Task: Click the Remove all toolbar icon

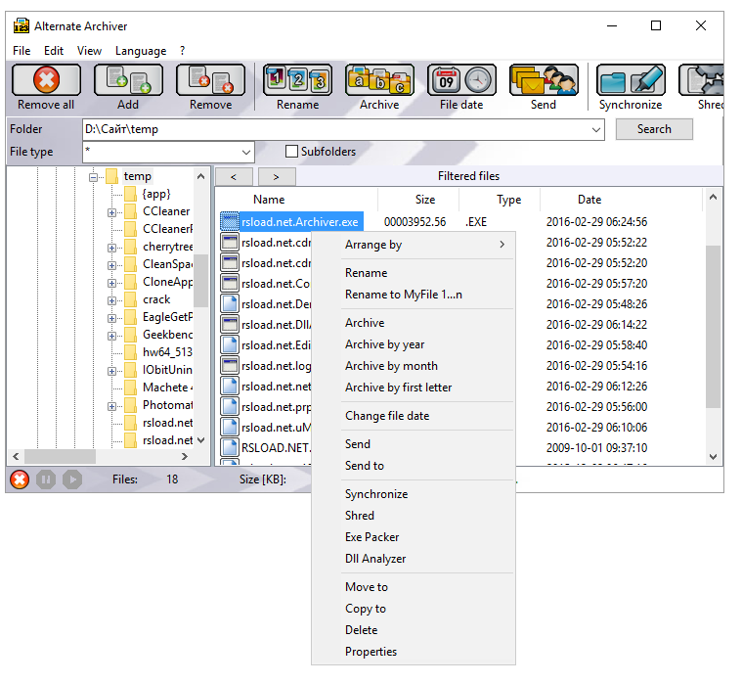Action: 46,80
